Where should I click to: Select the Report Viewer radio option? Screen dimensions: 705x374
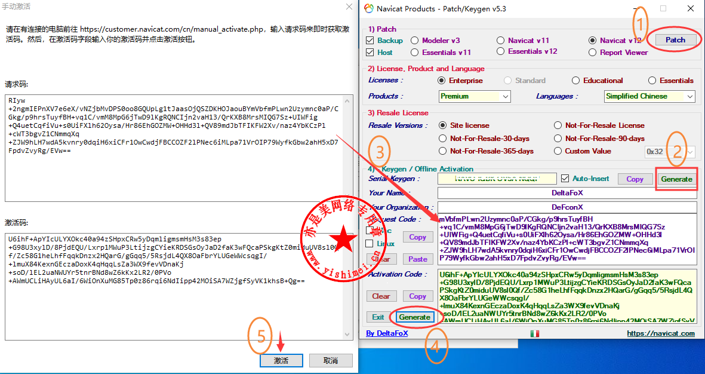(593, 53)
